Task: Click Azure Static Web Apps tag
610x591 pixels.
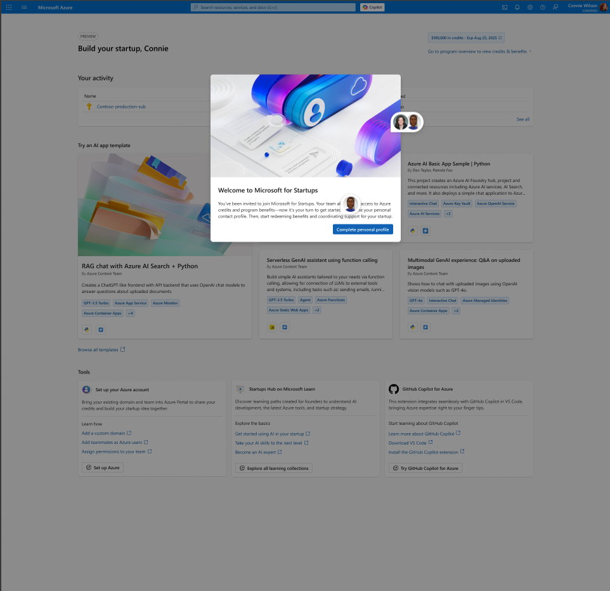Action: (289, 310)
